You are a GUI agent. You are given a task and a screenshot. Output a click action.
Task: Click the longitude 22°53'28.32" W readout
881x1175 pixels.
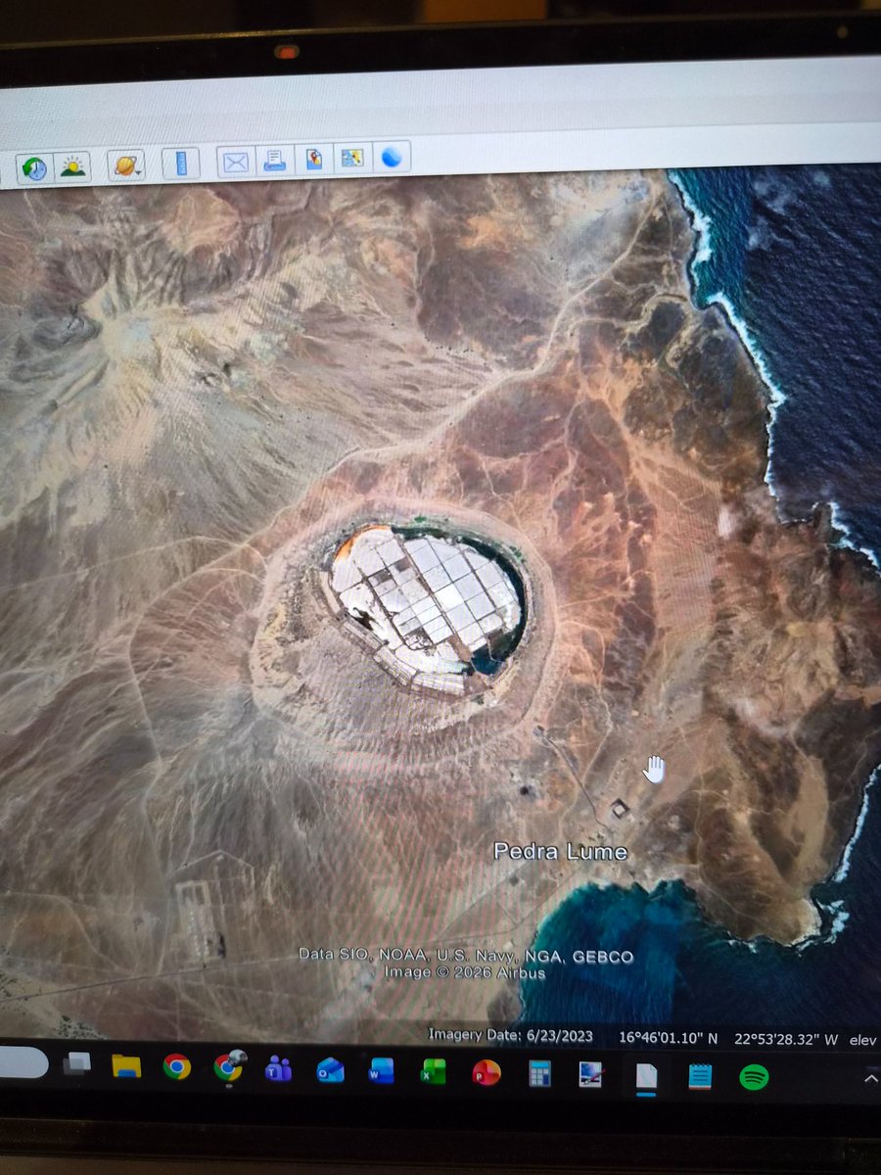coord(787,1039)
